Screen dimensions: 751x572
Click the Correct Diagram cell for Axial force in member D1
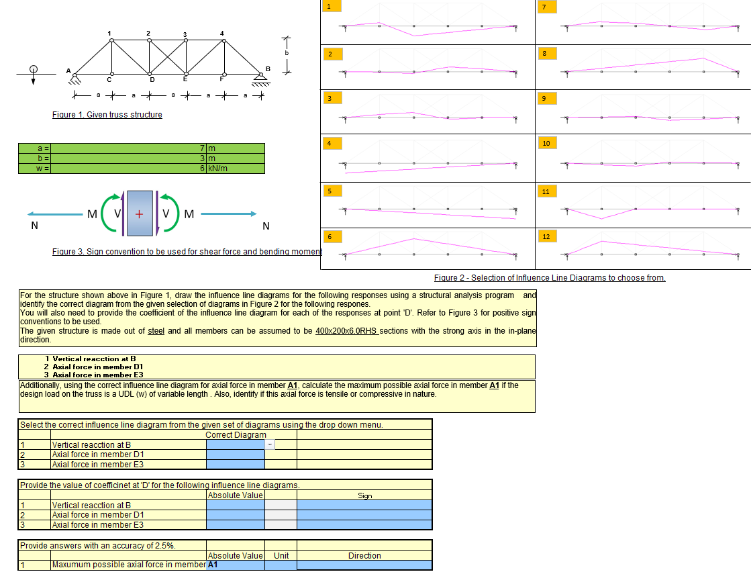[x=235, y=454]
